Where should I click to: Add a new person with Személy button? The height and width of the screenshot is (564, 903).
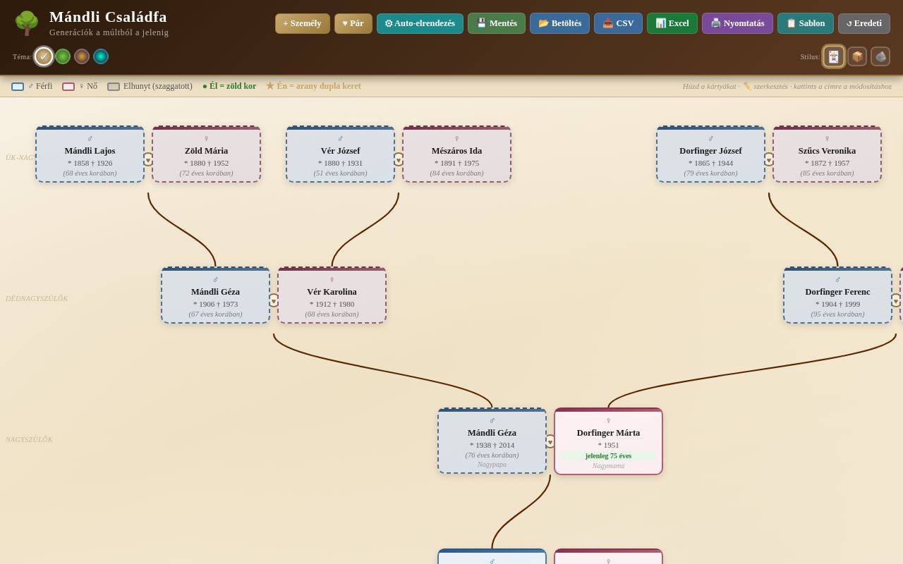(x=303, y=23)
